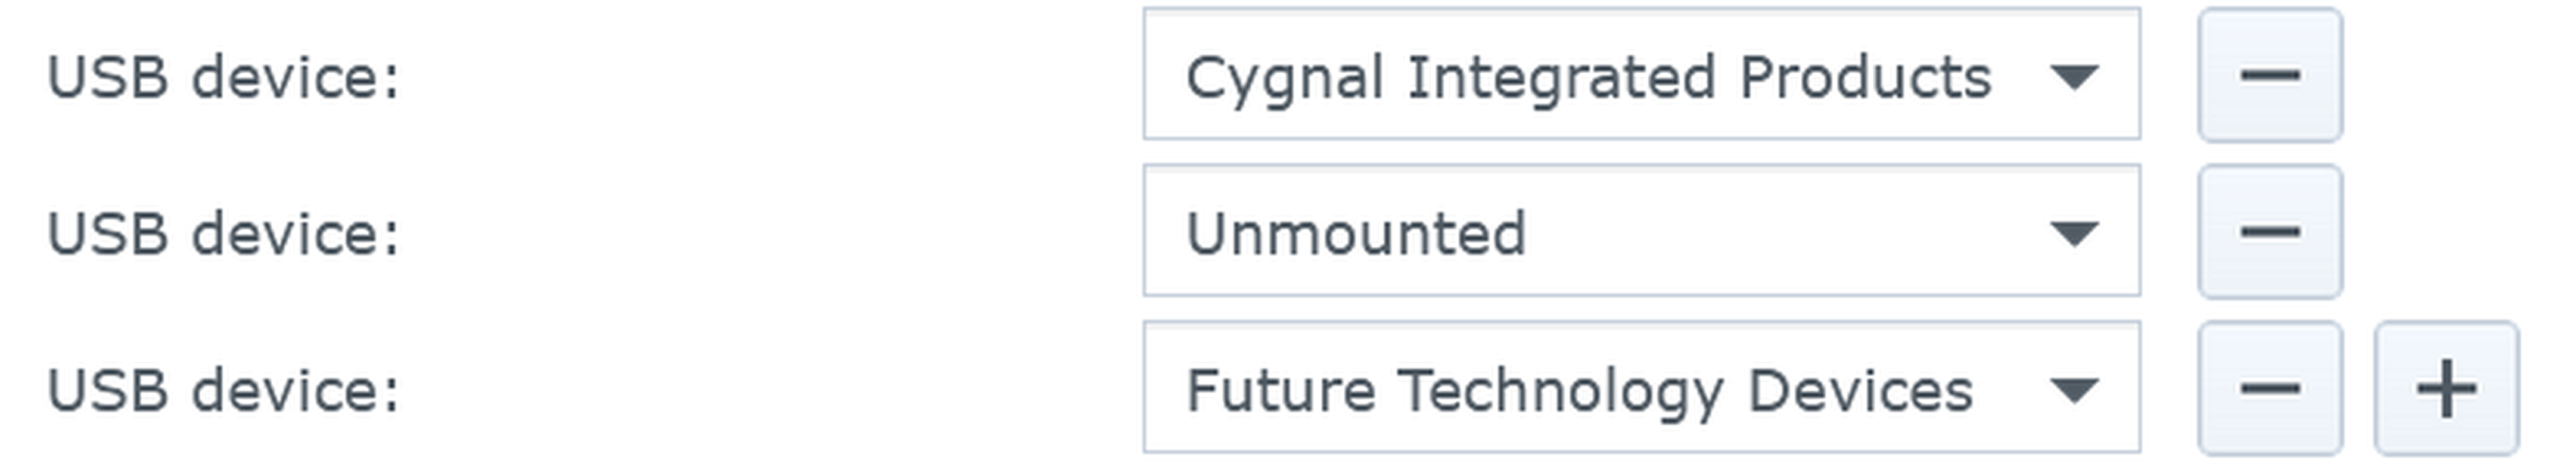Remove the Unmounted USB device row
This screenshot has width=2576, height=470.
coord(2269,232)
